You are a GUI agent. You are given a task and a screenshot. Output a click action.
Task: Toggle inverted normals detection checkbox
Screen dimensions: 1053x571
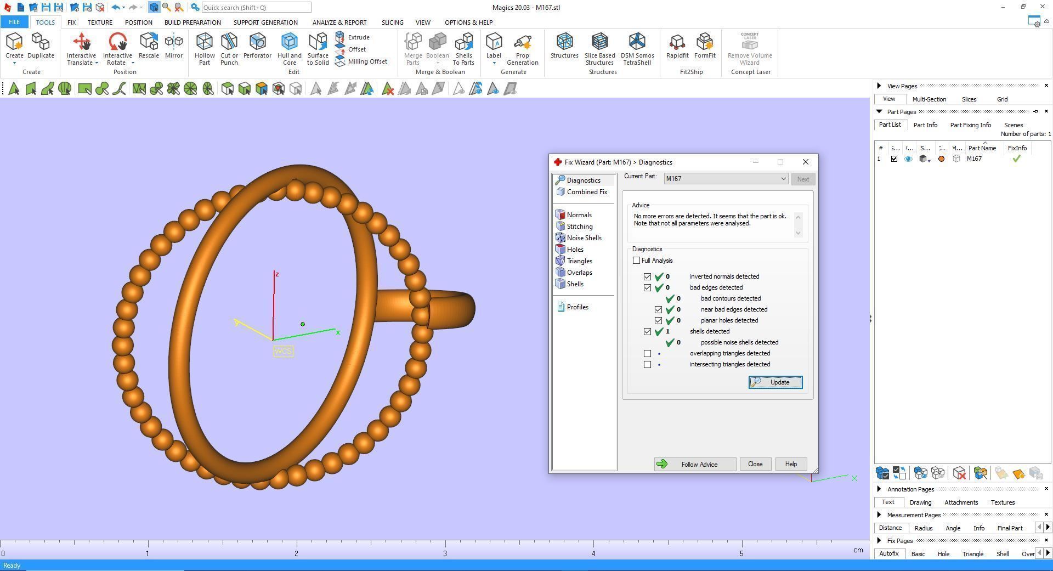point(647,276)
